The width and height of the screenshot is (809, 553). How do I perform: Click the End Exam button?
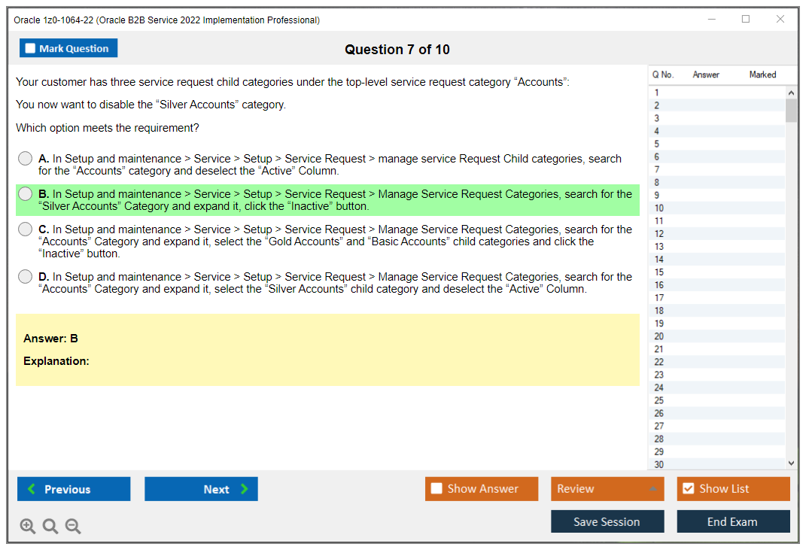point(732,521)
